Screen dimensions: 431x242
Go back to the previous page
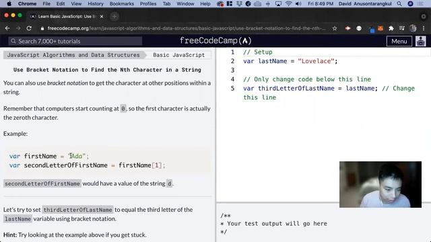coord(7,28)
